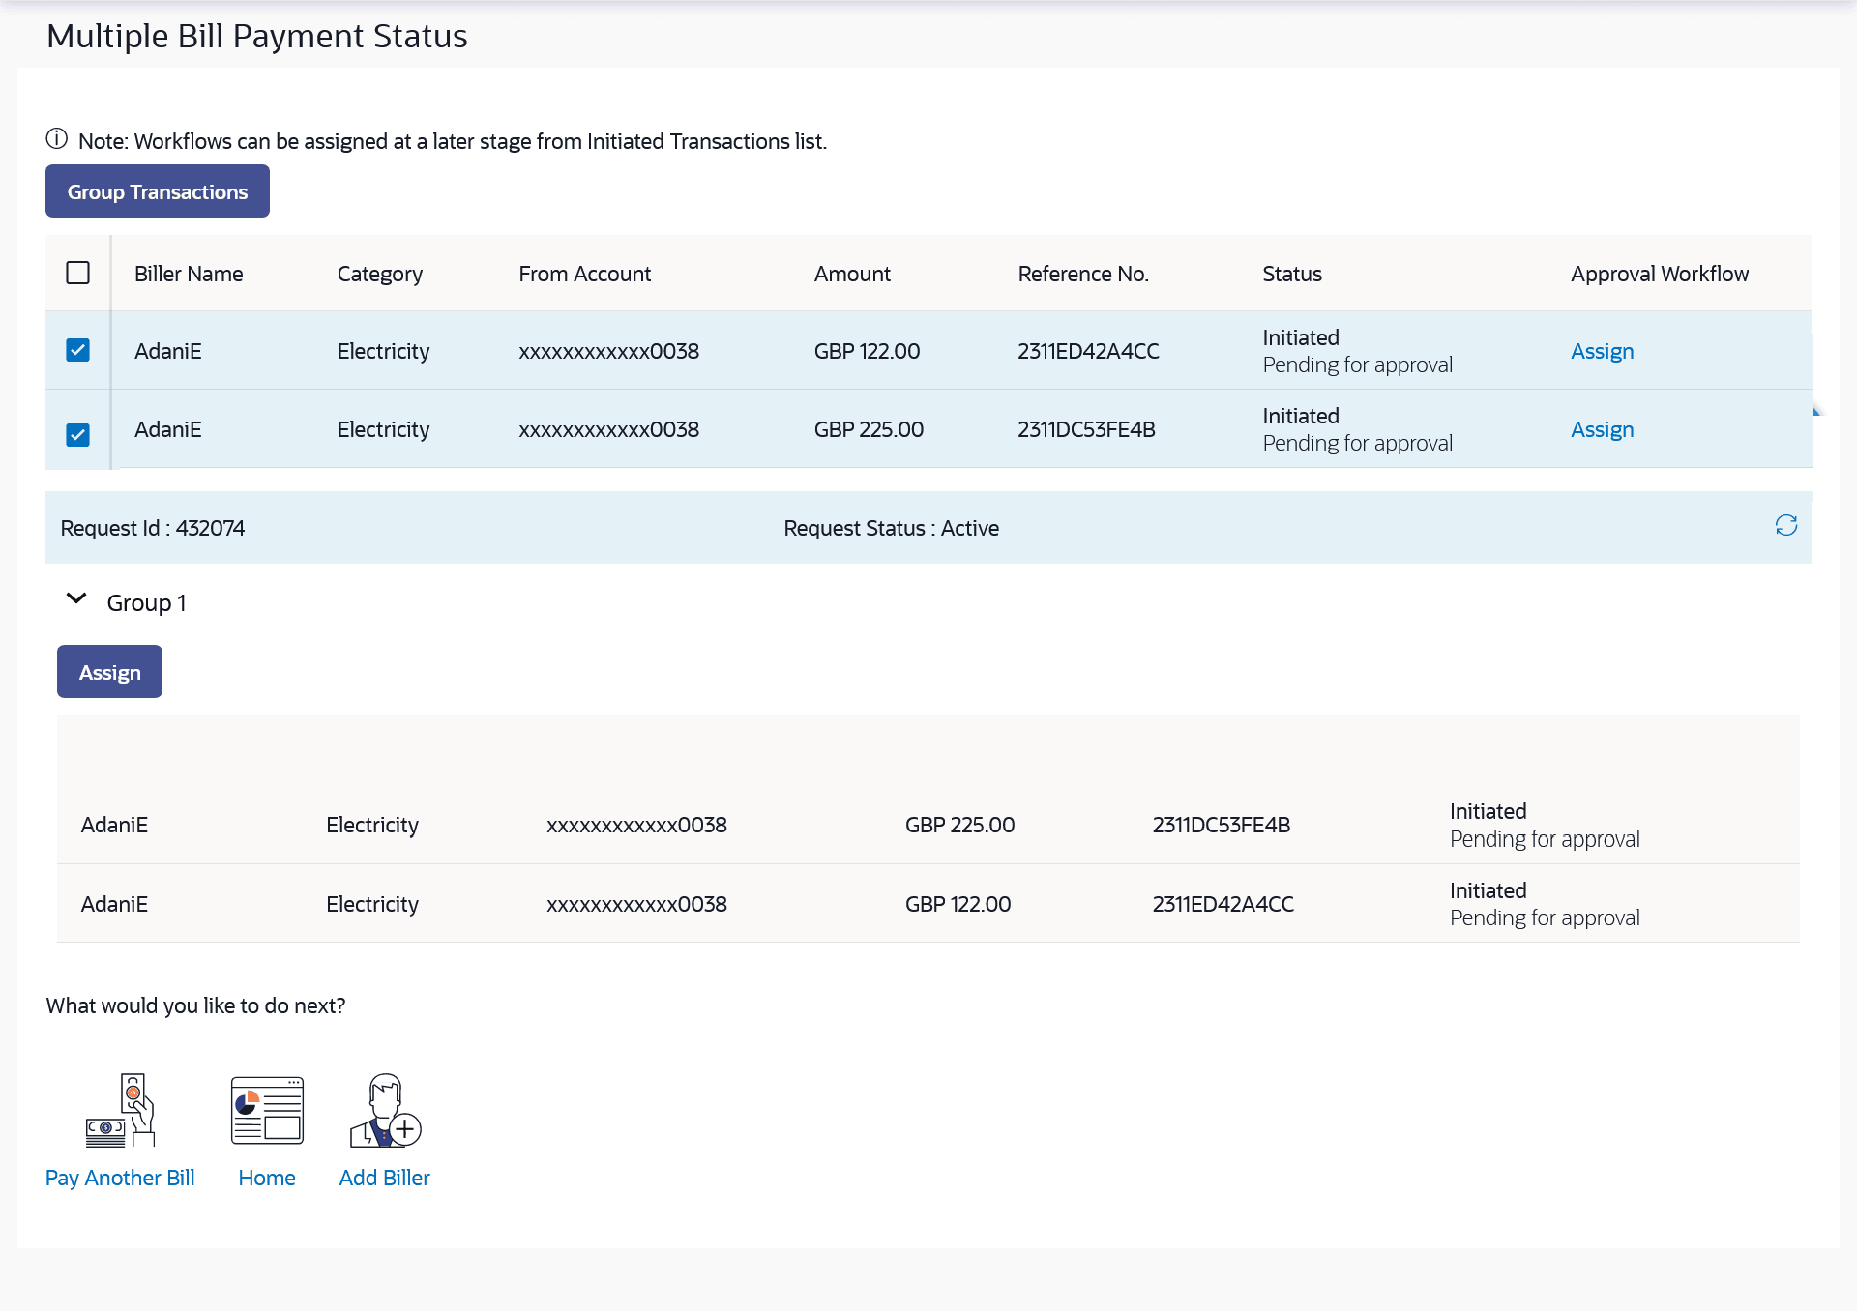Collapse the Group 1 section chevron
The height and width of the screenshot is (1311, 1857).
click(76, 599)
